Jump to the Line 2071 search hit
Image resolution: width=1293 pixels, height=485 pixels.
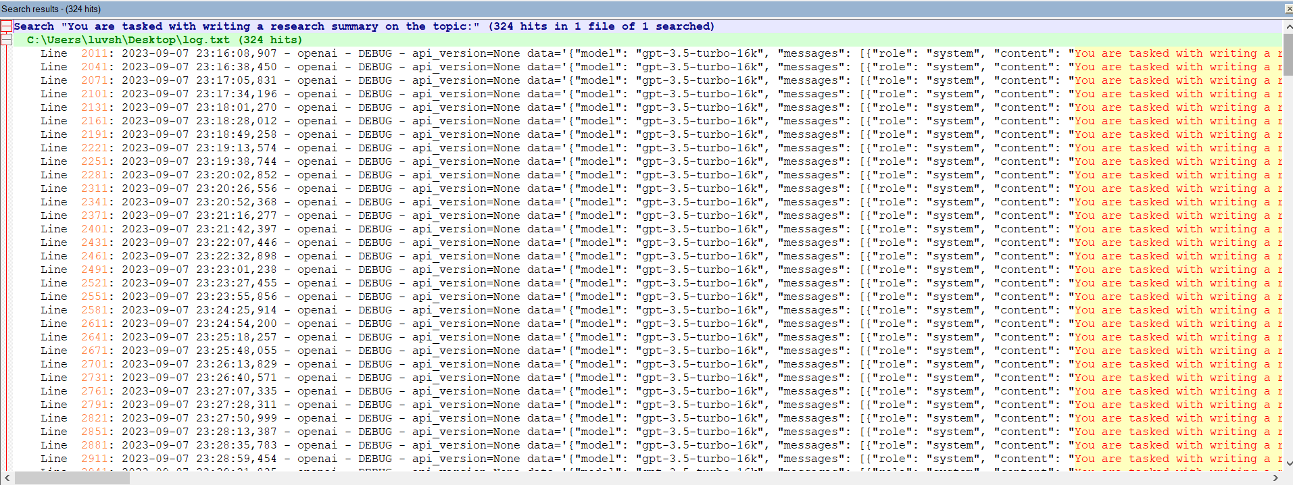pos(648,80)
